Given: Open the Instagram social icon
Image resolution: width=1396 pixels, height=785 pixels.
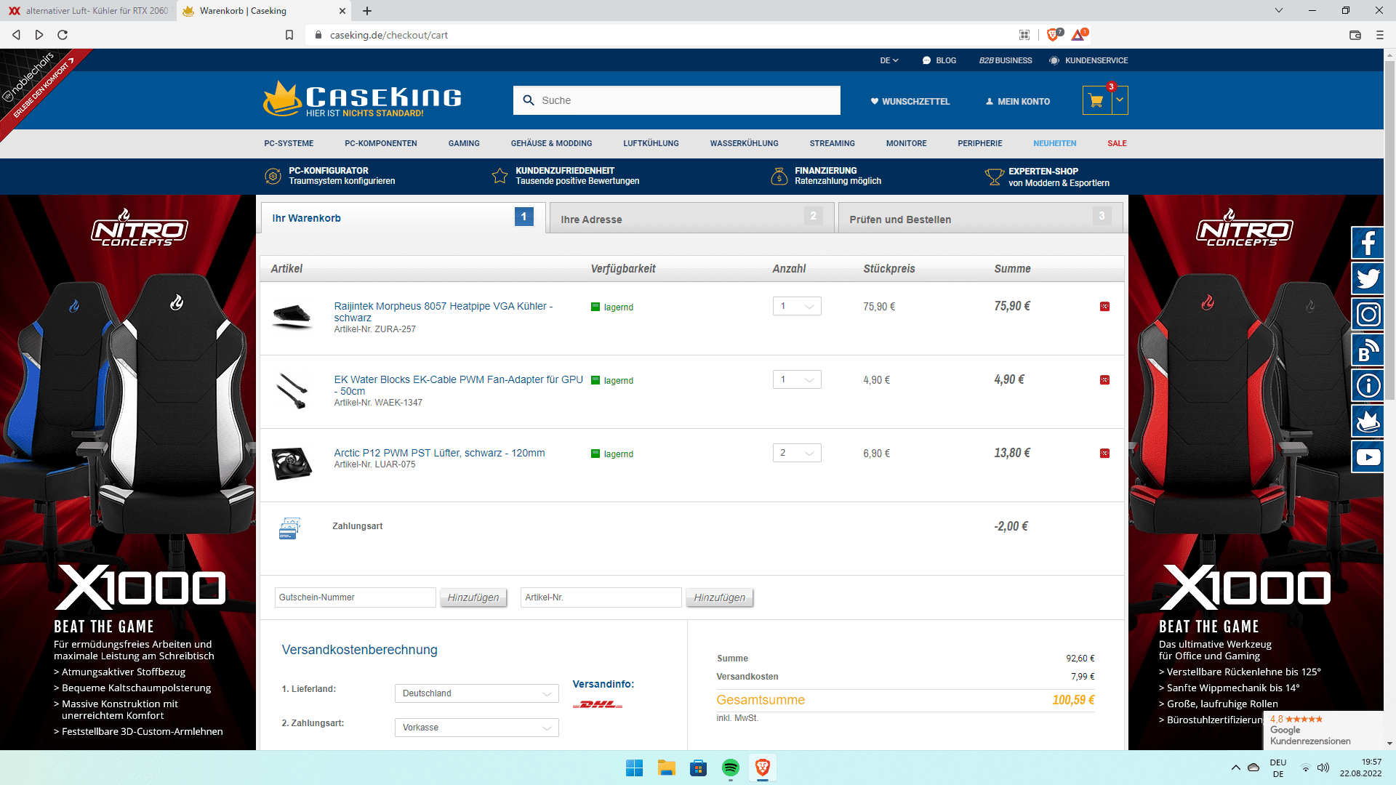Looking at the screenshot, I should click(1368, 314).
